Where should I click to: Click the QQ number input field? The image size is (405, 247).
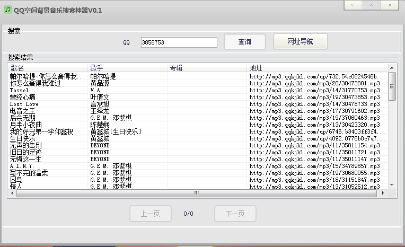pos(179,42)
